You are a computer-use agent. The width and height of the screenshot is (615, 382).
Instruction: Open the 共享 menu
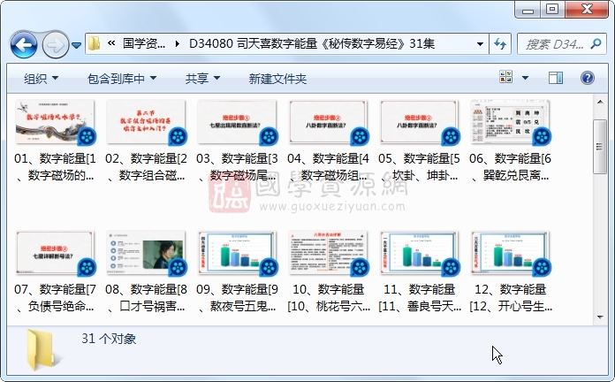[x=202, y=79]
